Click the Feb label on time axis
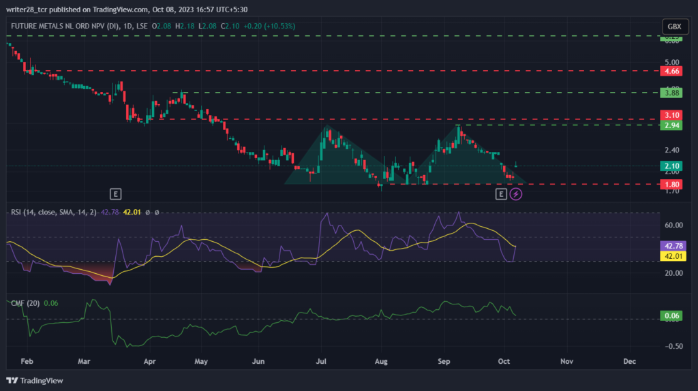This screenshot has height=391, width=698. [x=27, y=361]
